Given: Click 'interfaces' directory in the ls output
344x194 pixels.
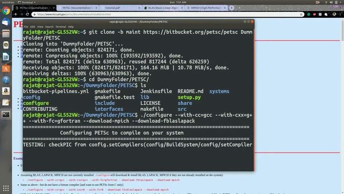Looking at the screenshot, I should pos(109,109).
